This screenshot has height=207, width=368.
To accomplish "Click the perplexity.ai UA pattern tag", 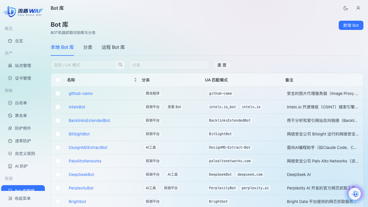I will [255, 188].
